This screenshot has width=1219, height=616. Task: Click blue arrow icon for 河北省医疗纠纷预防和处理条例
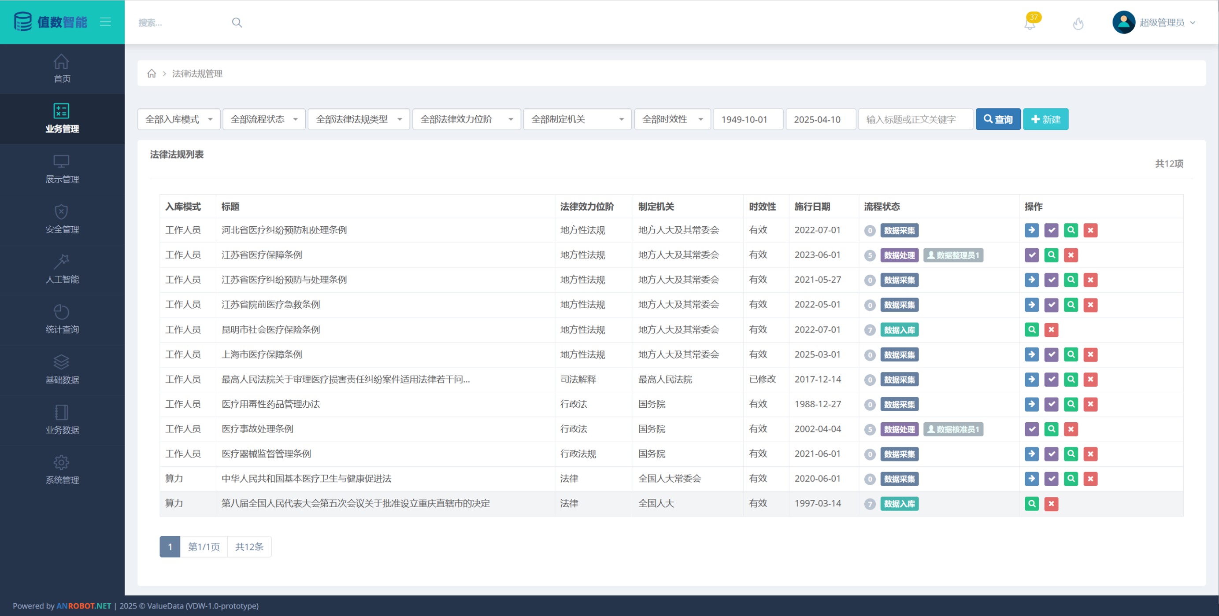pos(1032,230)
